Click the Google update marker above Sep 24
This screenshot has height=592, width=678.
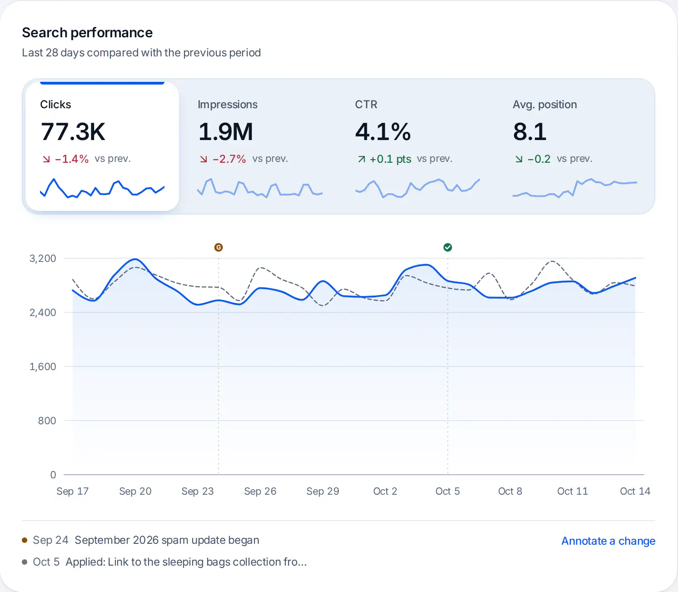(x=219, y=247)
